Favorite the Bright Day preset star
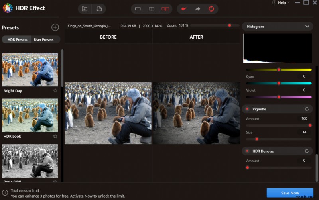The image size is (319, 200). [55, 91]
